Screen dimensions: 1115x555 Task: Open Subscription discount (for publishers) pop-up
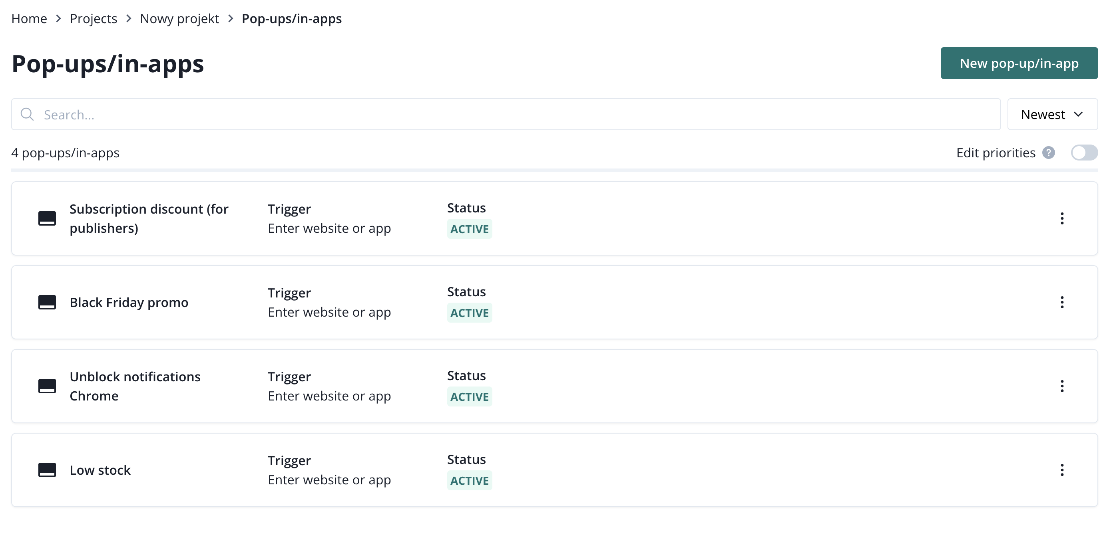(x=148, y=218)
